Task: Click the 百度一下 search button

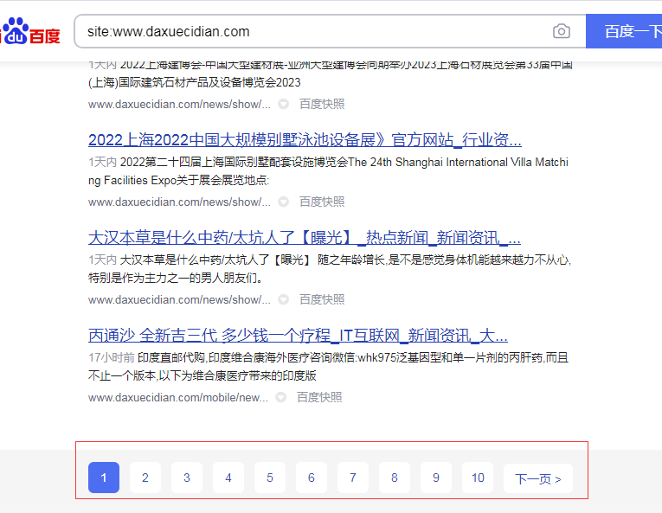Action: coord(624,31)
